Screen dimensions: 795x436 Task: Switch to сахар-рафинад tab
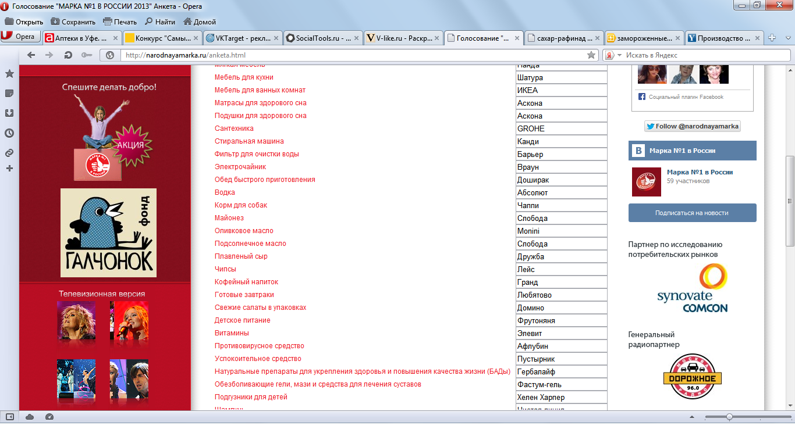(564, 38)
